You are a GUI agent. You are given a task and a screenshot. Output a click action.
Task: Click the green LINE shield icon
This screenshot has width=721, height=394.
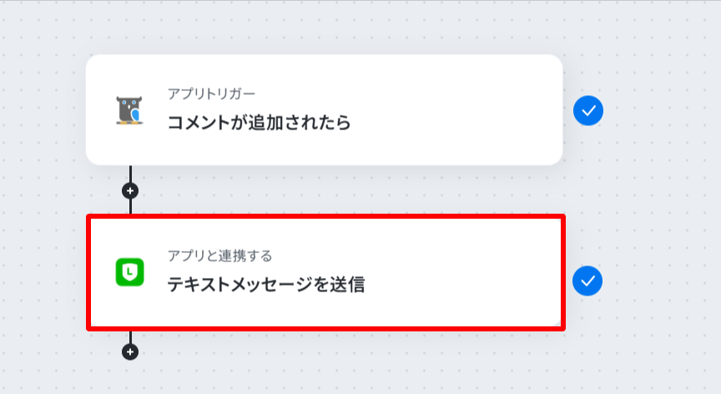click(129, 272)
